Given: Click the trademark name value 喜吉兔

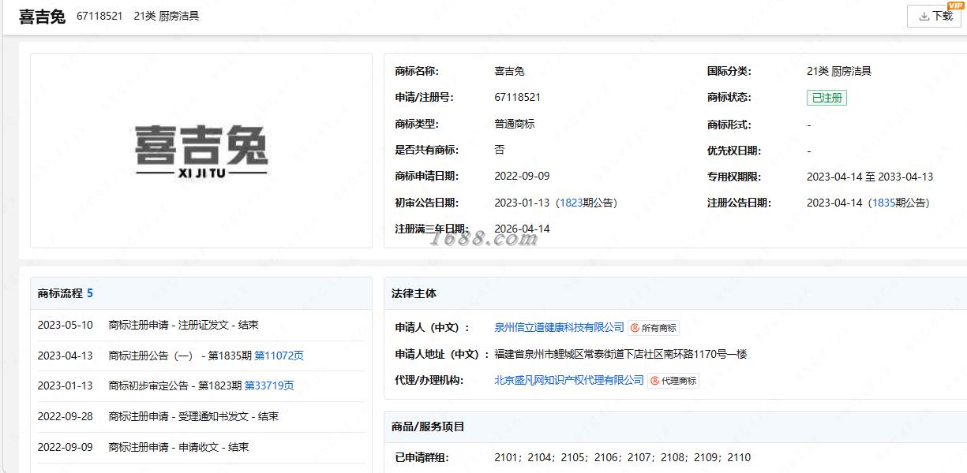Looking at the screenshot, I should pos(509,71).
